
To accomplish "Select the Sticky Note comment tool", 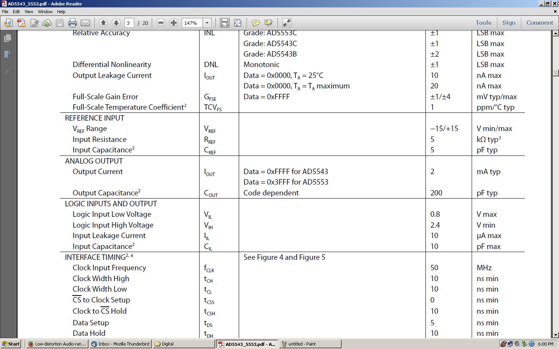I will click(x=255, y=23).
